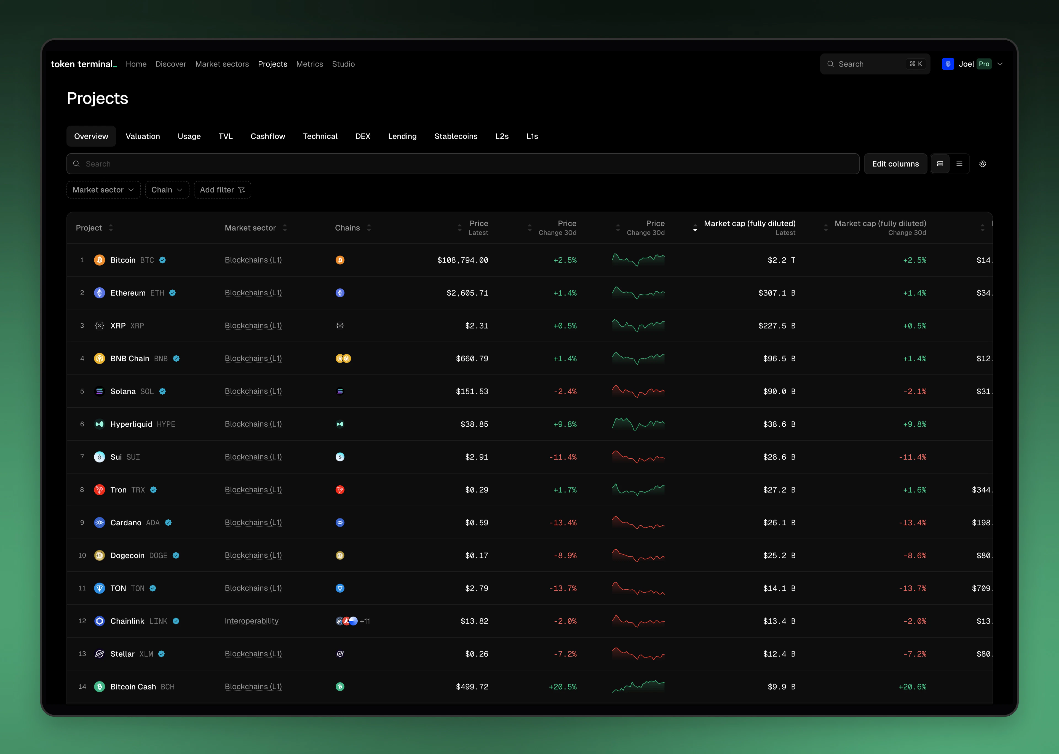Click the Bitcoin project logo

coord(99,260)
